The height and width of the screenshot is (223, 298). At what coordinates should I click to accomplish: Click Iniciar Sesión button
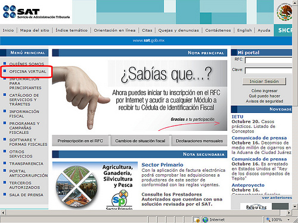264,81
